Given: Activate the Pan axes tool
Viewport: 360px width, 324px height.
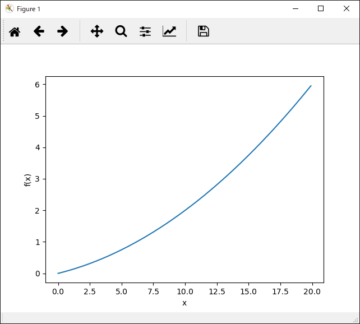Looking at the screenshot, I should (x=97, y=31).
